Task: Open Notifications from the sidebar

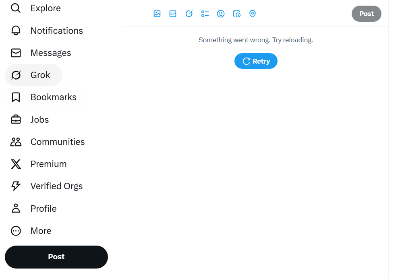Action: (56, 31)
